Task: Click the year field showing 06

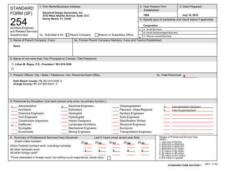Action: tap(131, 143)
